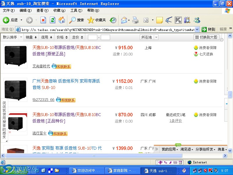Expand the 后退 history dropdown arrow
This screenshot has height=175, width=233.
(21, 20)
